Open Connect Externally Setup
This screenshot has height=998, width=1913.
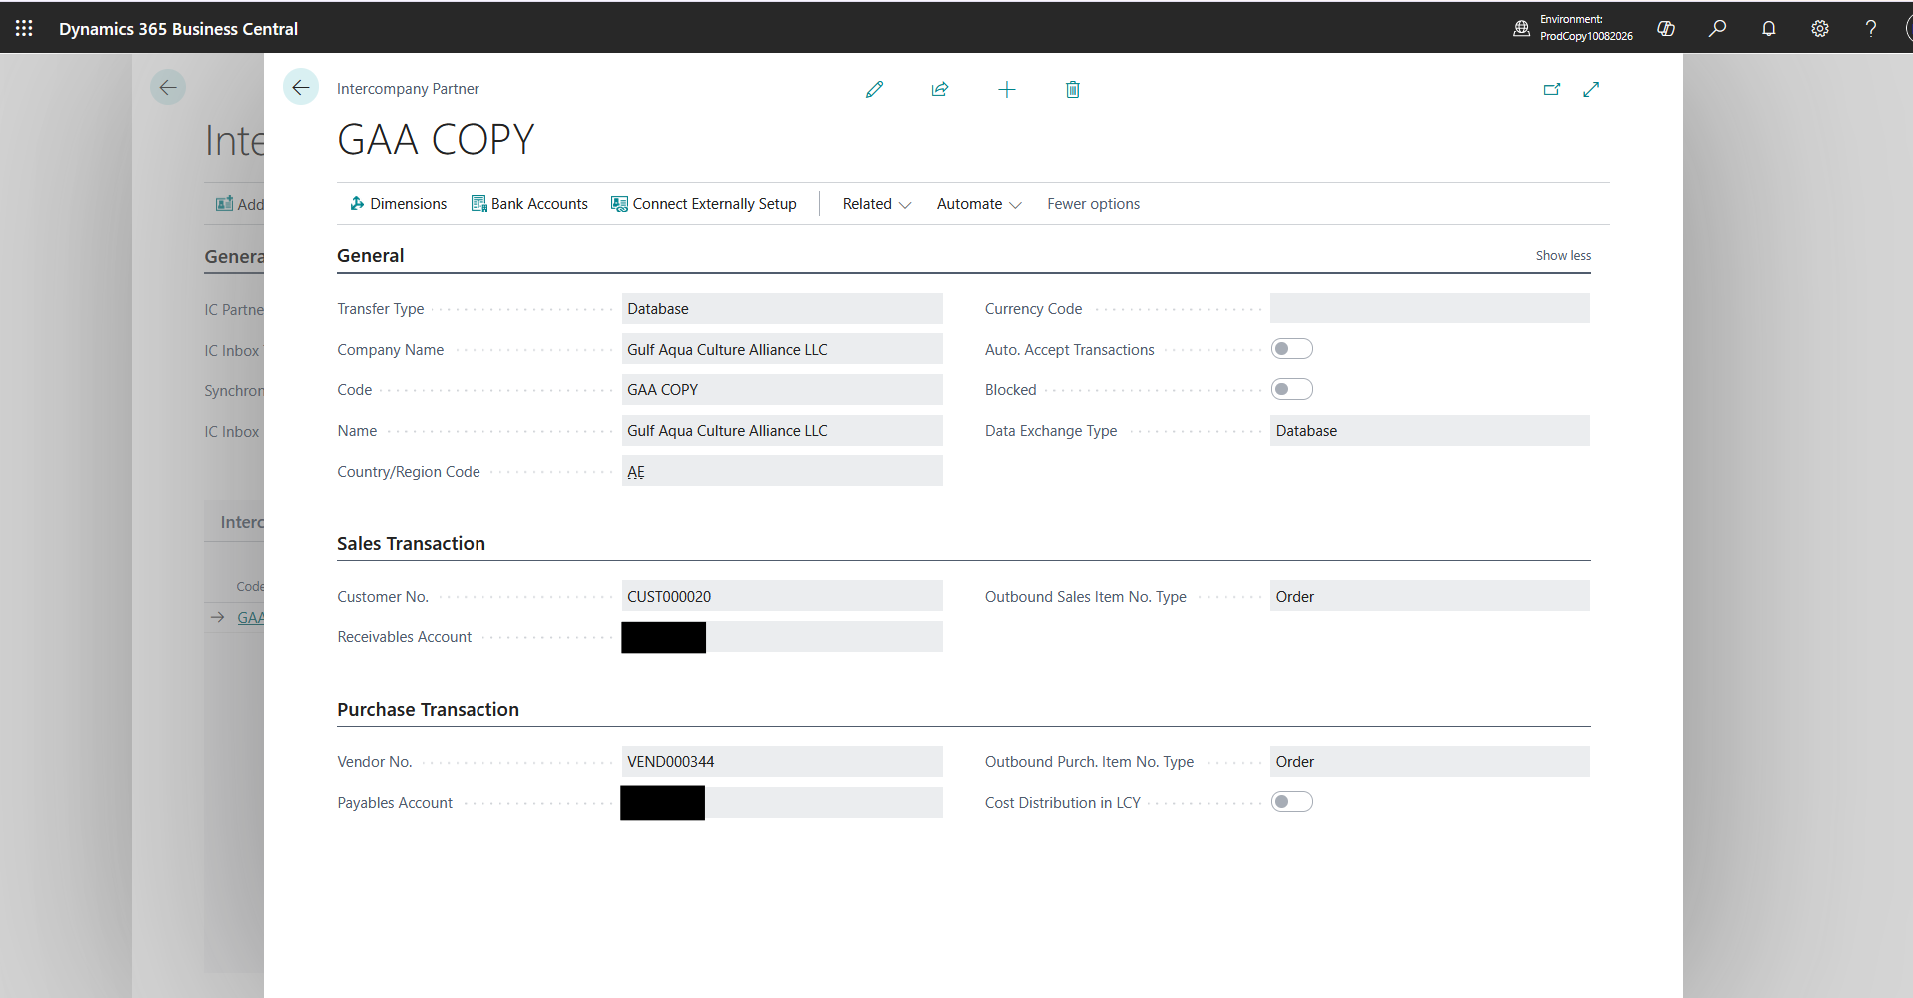pos(704,203)
